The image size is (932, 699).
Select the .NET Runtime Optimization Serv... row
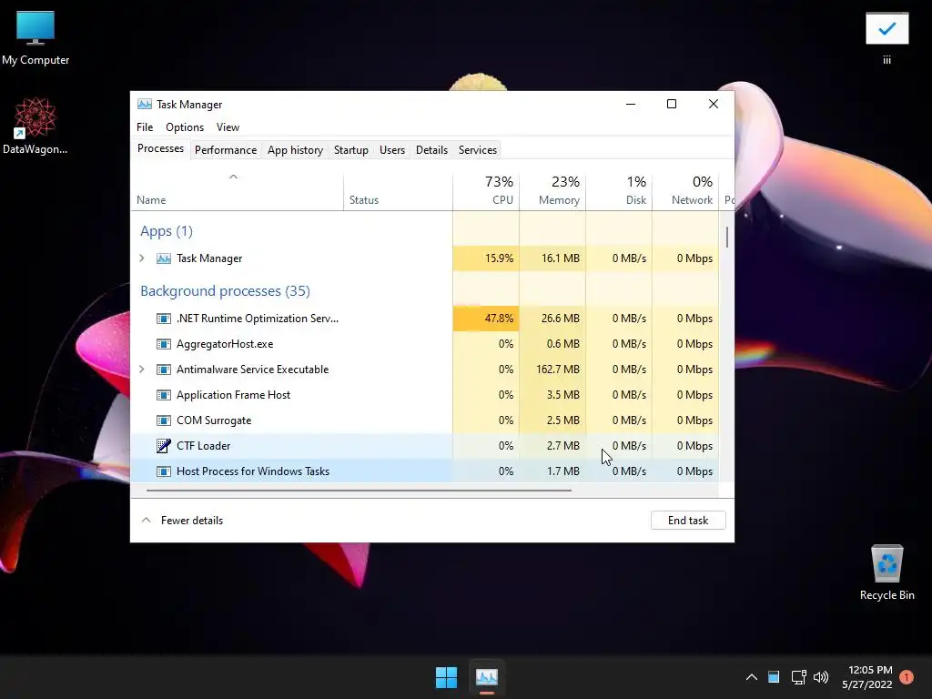point(425,319)
